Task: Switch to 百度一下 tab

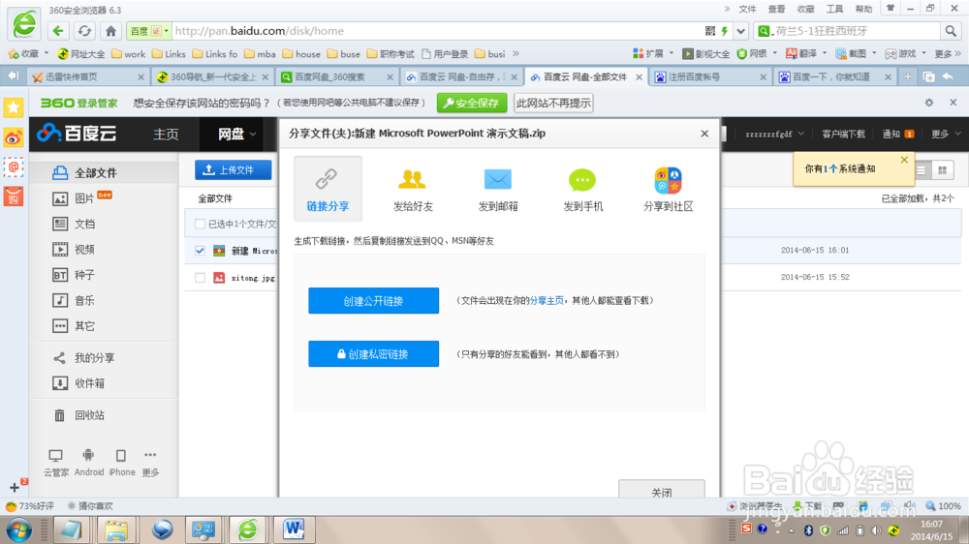Action: click(835, 77)
